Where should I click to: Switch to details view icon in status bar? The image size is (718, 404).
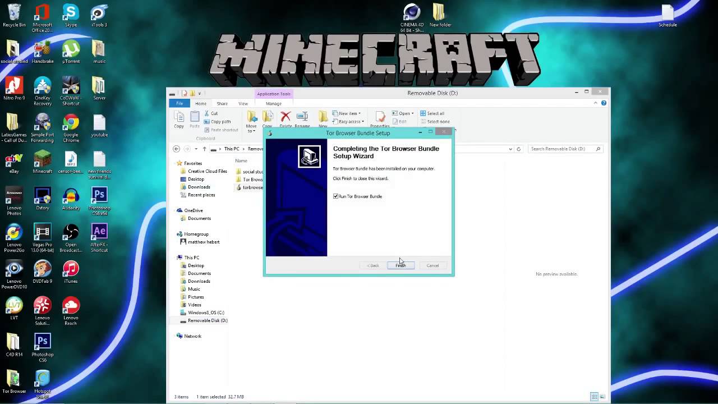[x=594, y=397]
